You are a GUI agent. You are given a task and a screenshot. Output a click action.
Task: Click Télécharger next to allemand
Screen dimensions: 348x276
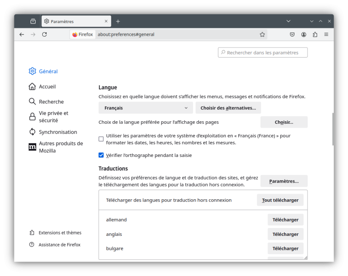[285, 220]
